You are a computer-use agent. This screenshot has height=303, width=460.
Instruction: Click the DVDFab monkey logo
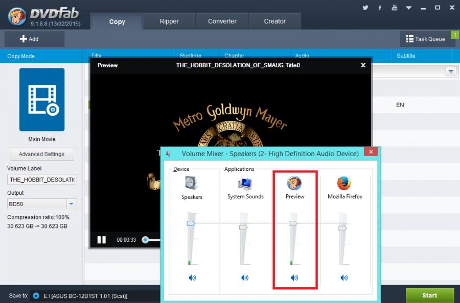17,16
